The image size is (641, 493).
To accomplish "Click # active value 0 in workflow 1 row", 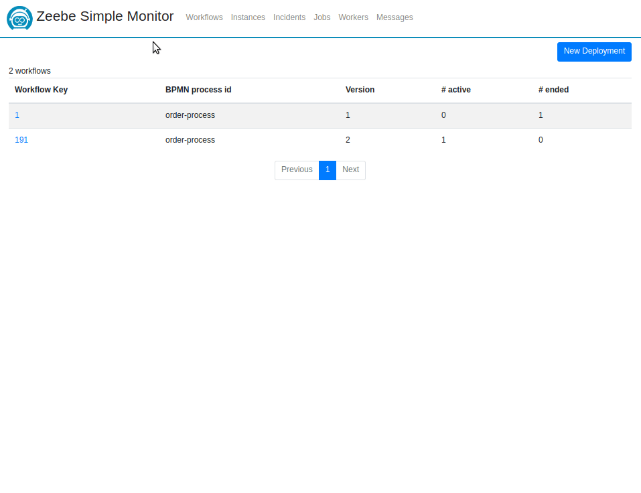I will pos(443,115).
